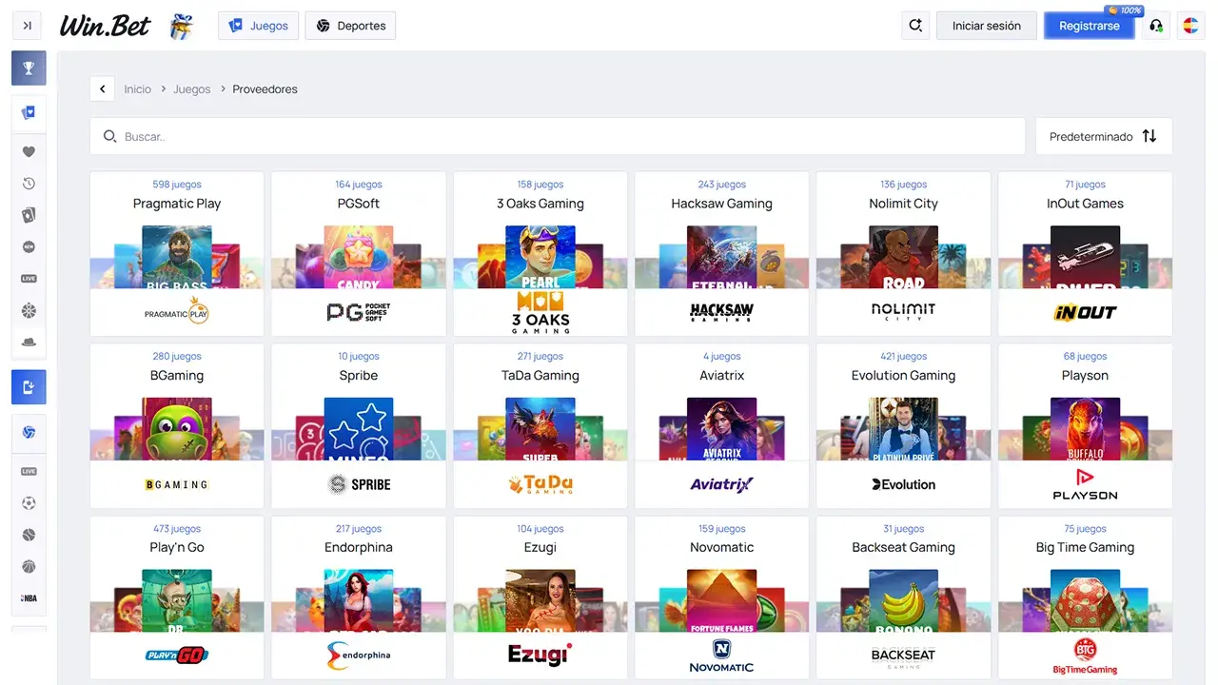Open the Ezugi provider card

540,597
